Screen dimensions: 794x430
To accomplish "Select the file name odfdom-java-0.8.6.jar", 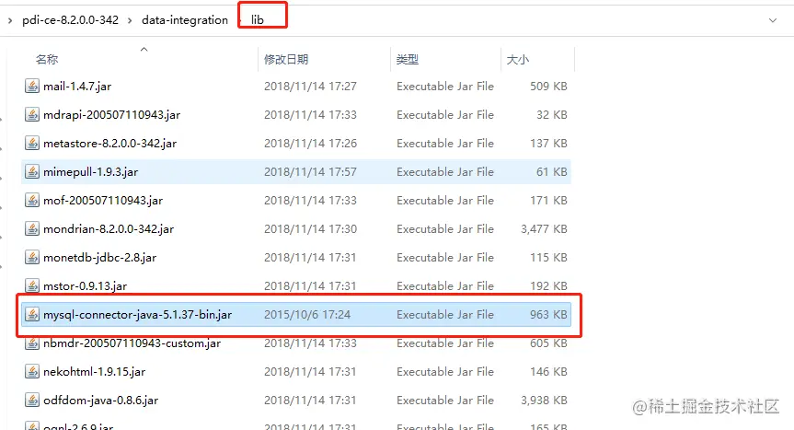I will 101,401.
